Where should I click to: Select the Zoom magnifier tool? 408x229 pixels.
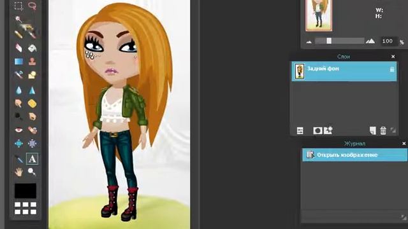pos(32,172)
